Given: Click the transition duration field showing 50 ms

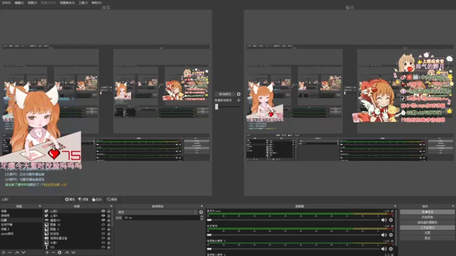Looking at the screenshot, I should pos(161,218).
